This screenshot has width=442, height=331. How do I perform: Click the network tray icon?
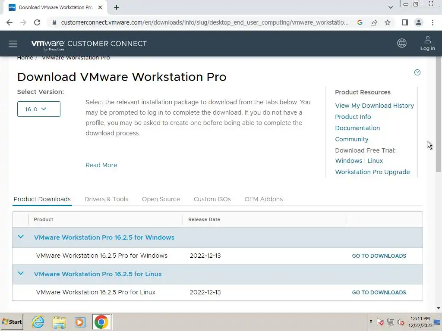tap(390, 322)
